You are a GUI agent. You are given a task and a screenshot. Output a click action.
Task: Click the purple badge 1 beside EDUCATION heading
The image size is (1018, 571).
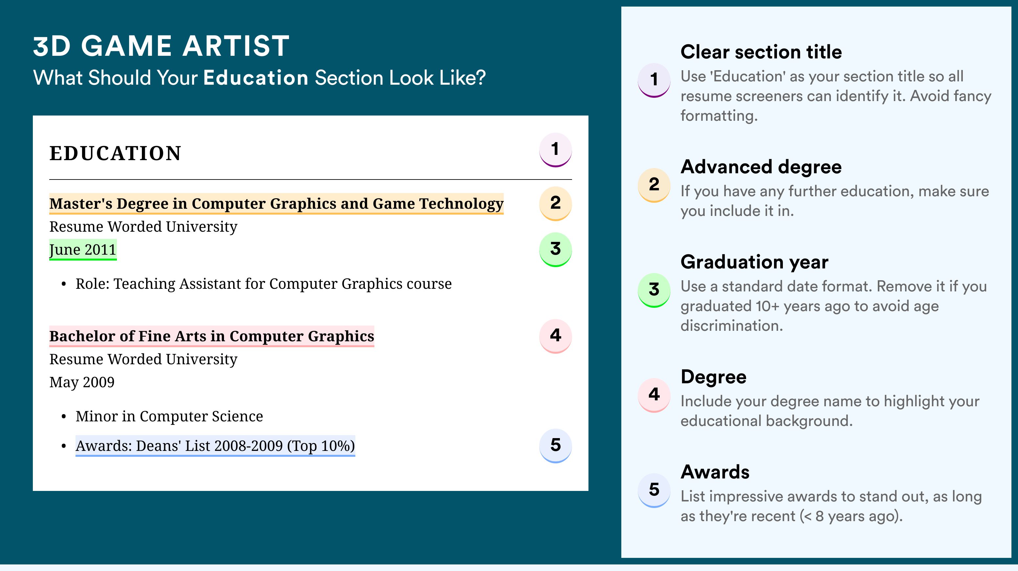pos(555,150)
